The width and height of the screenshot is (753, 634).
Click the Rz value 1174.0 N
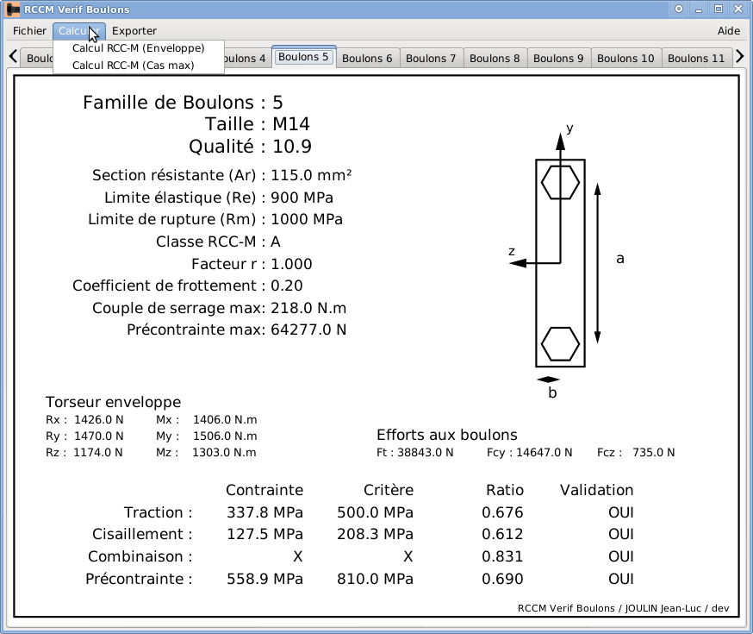(98, 452)
